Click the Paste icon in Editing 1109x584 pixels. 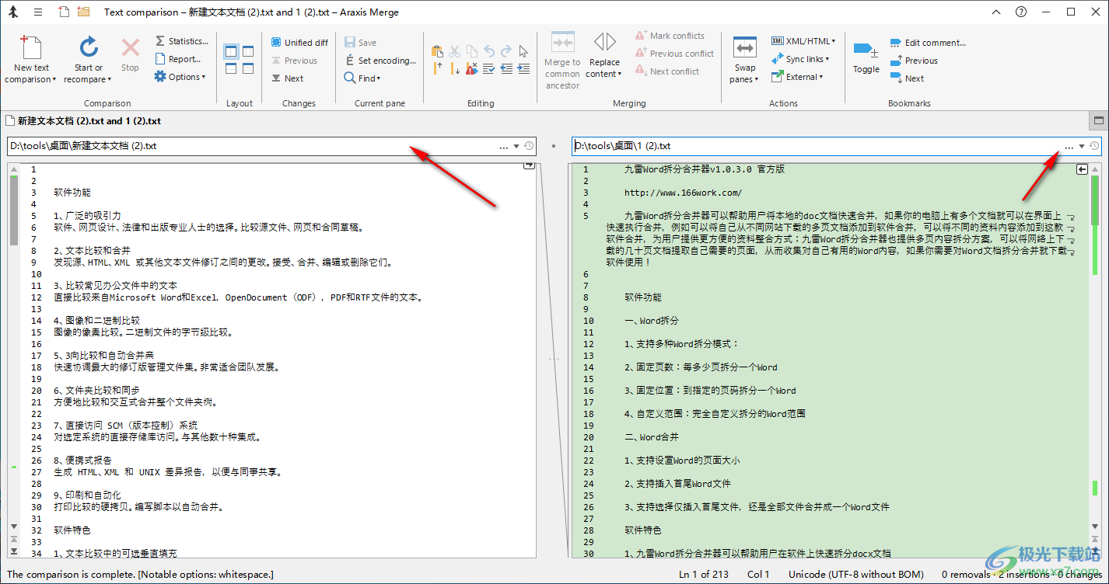coord(437,51)
